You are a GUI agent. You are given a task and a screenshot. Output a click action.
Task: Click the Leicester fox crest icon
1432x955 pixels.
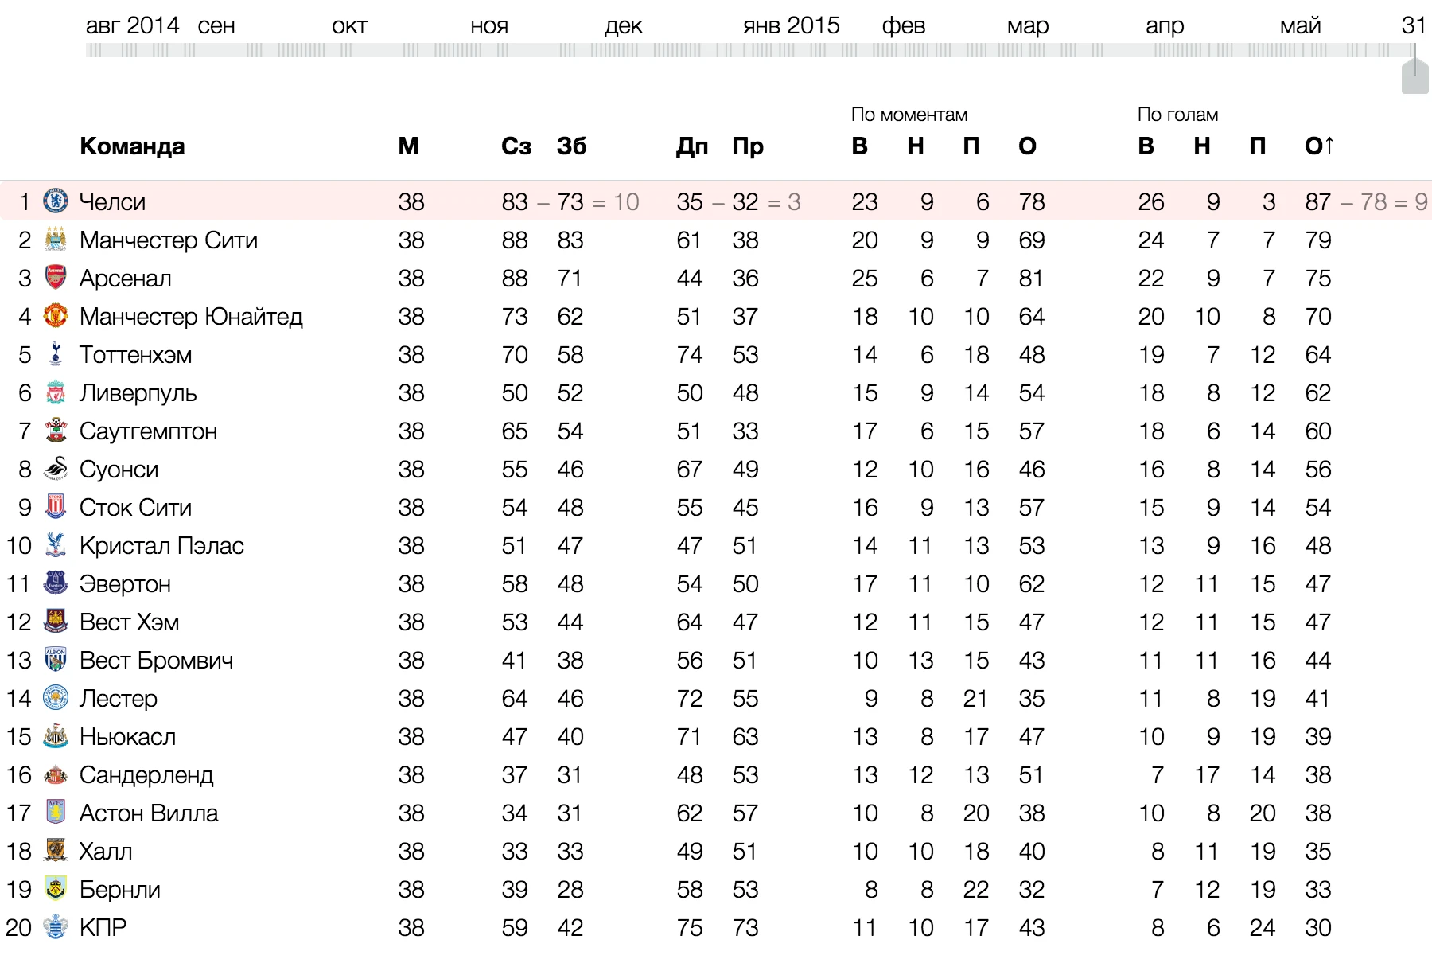point(56,698)
